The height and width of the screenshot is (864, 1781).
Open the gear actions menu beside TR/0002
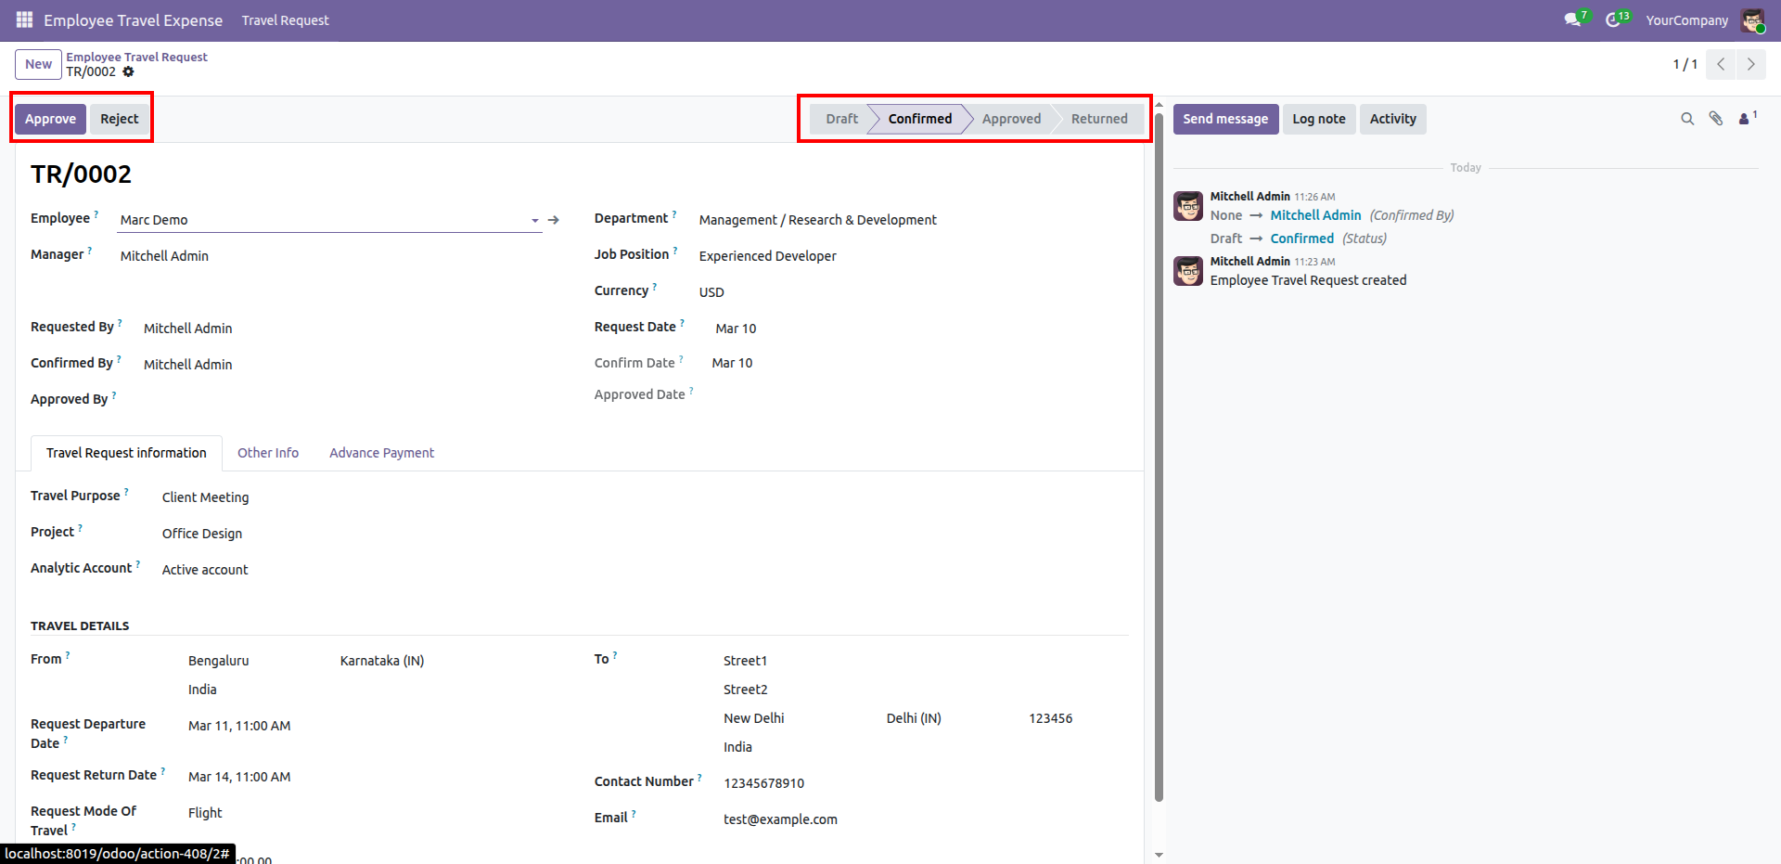[129, 72]
